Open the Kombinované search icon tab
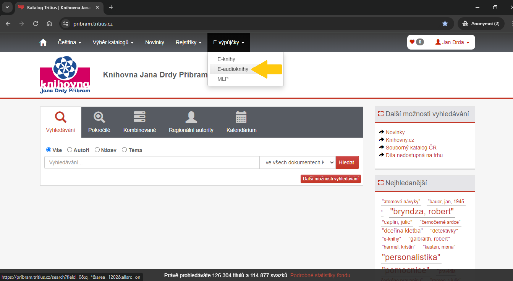This screenshot has width=513, height=281. 139,117
